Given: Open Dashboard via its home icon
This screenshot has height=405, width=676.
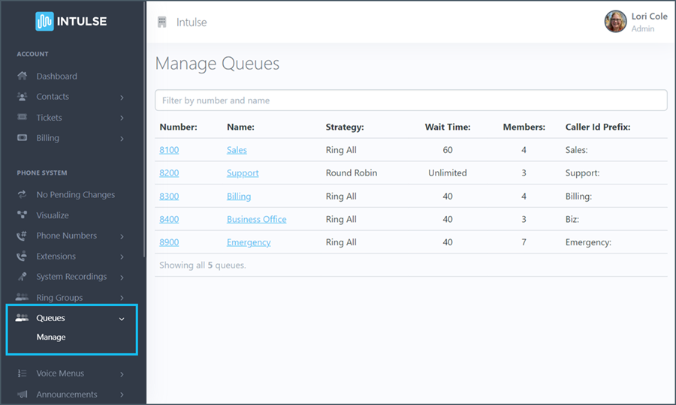Looking at the screenshot, I should pyautogui.click(x=23, y=76).
